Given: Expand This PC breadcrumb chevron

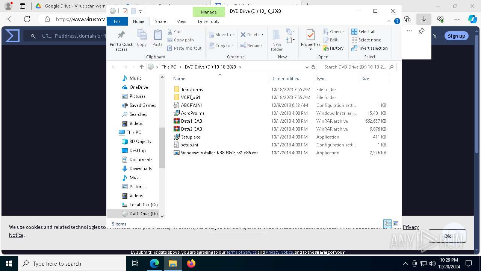Looking at the screenshot, I should pyautogui.click(x=180, y=67).
